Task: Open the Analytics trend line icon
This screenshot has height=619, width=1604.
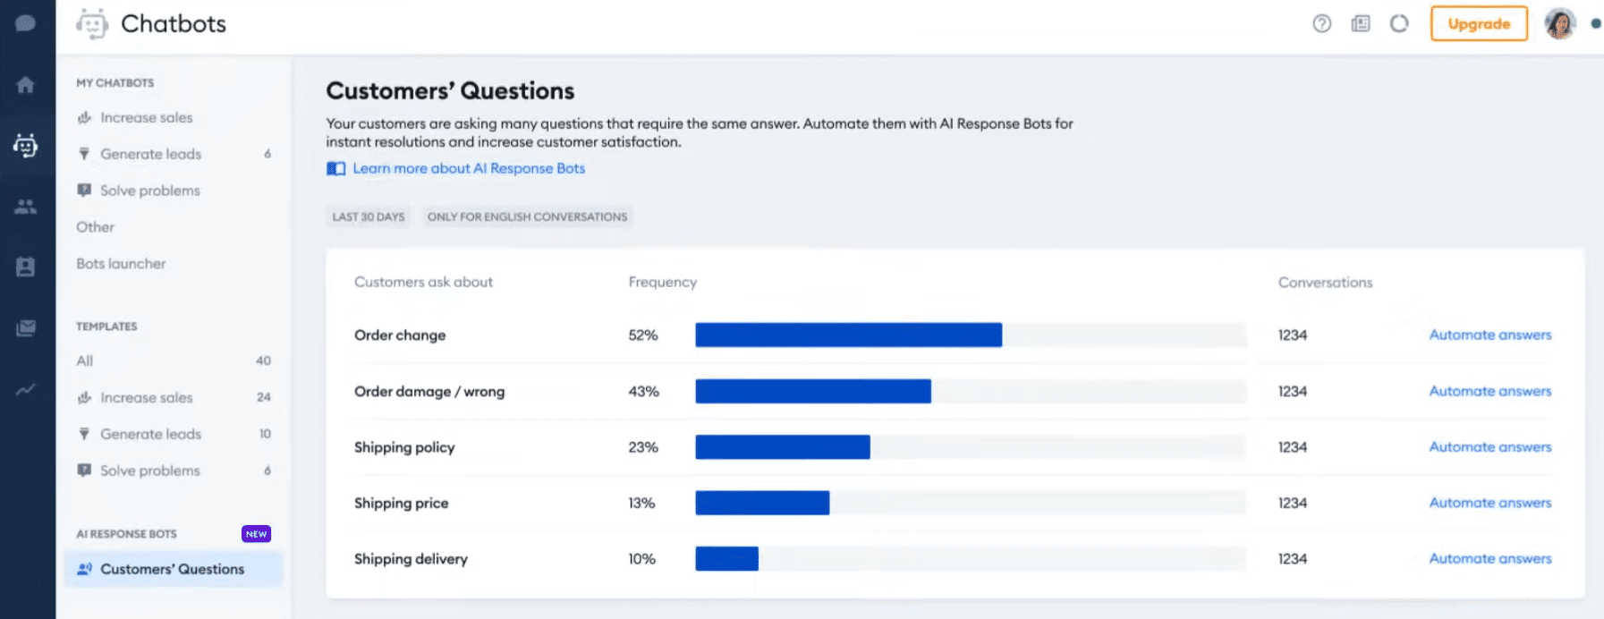Action: [26, 389]
